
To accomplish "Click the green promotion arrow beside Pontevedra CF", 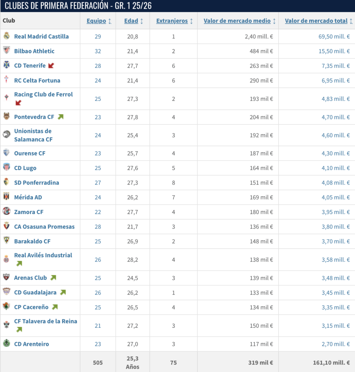I will [61, 117].
